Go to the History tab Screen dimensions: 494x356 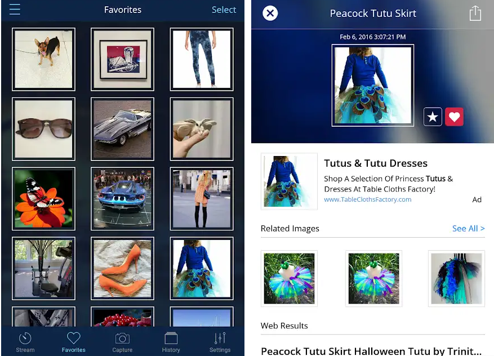tap(171, 342)
